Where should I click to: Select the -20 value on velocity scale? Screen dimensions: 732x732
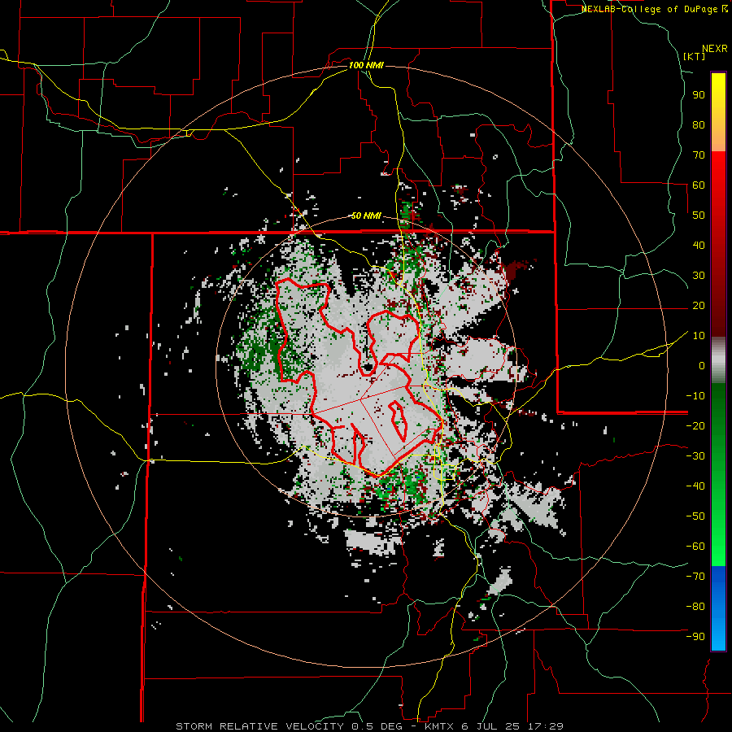coord(695,425)
